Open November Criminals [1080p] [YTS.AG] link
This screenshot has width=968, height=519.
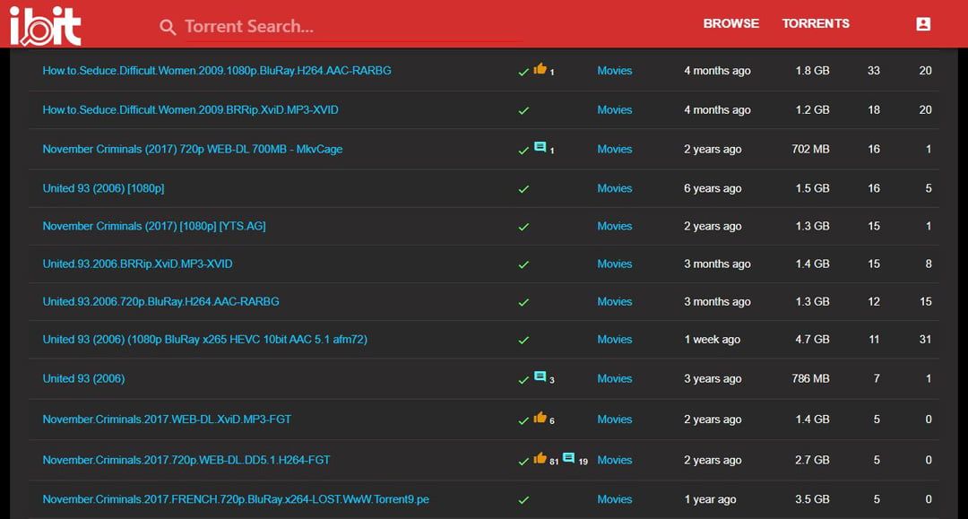pyautogui.click(x=154, y=226)
